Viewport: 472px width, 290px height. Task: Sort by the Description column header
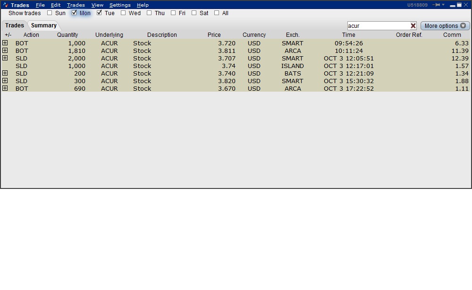click(162, 35)
